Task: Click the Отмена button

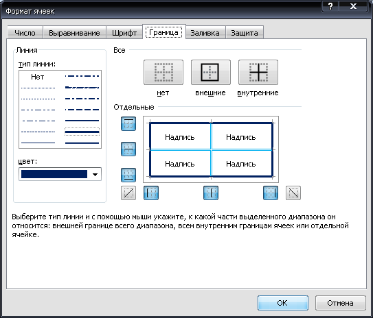Action: pyautogui.click(x=341, y=303)
